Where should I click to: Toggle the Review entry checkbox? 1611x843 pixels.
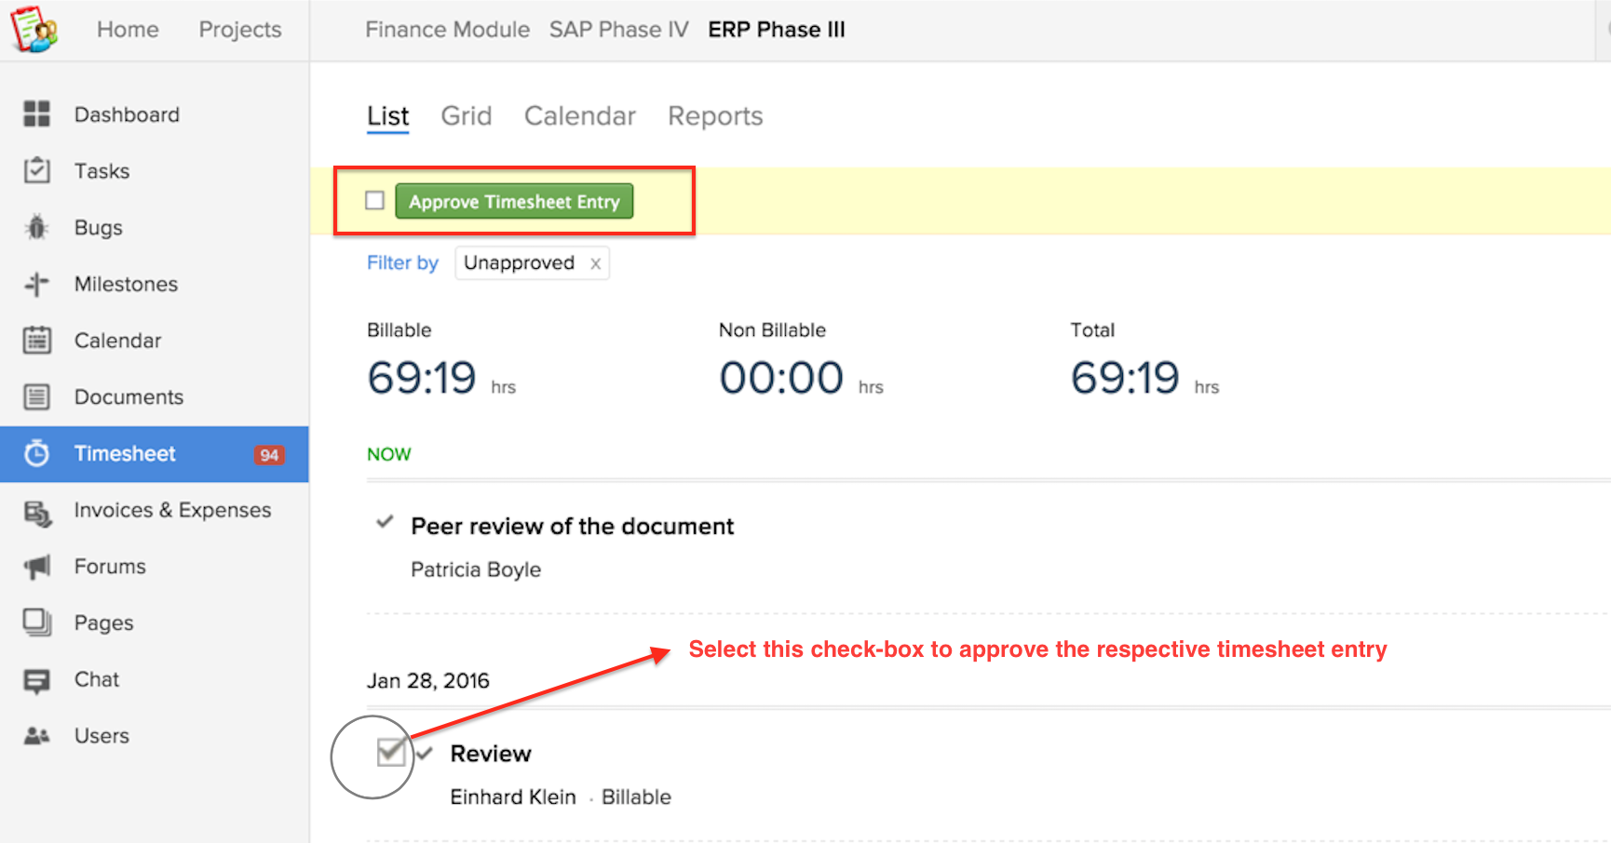391,751
